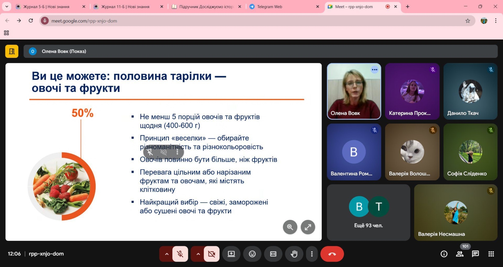Open the activities grid icon

[491, 254]
